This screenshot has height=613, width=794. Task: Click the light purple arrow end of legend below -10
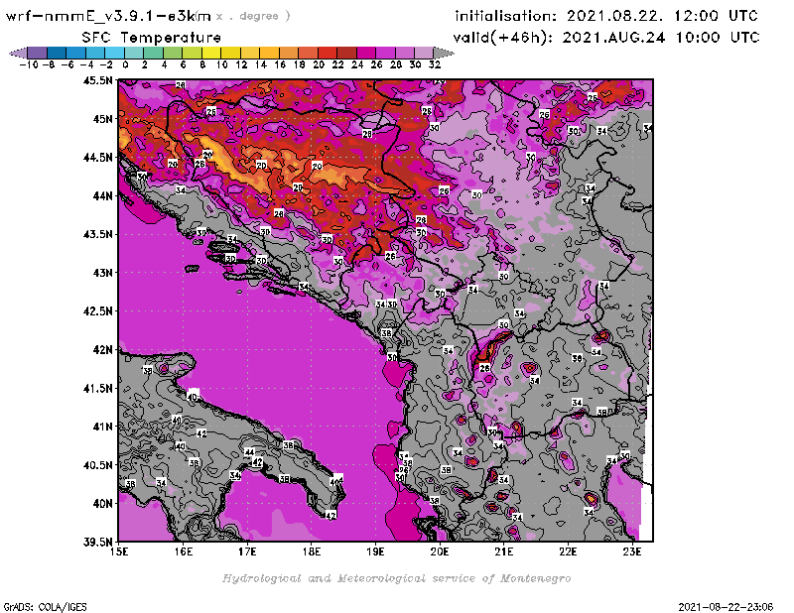tap(19, 53)
